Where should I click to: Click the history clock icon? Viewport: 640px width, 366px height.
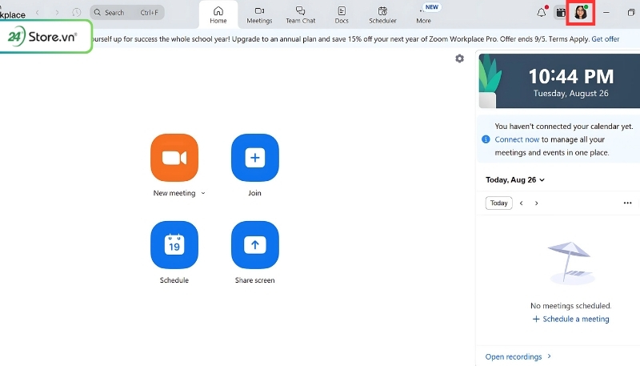76,13
